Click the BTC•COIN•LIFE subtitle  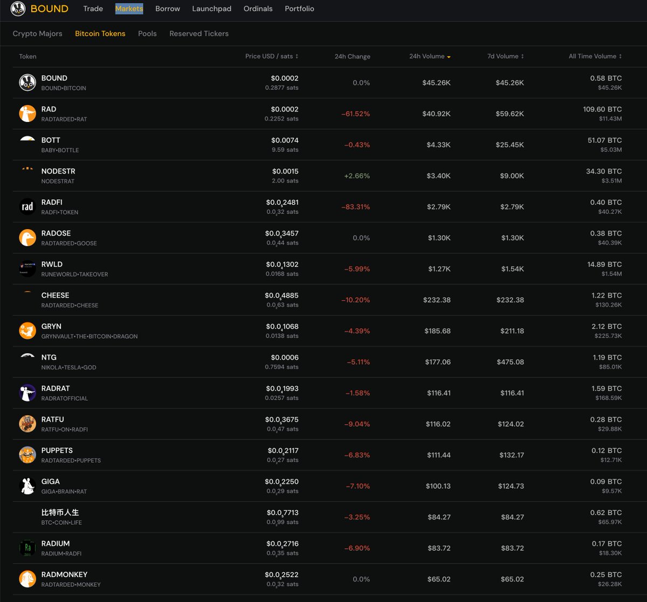click(x=61, y=522)
